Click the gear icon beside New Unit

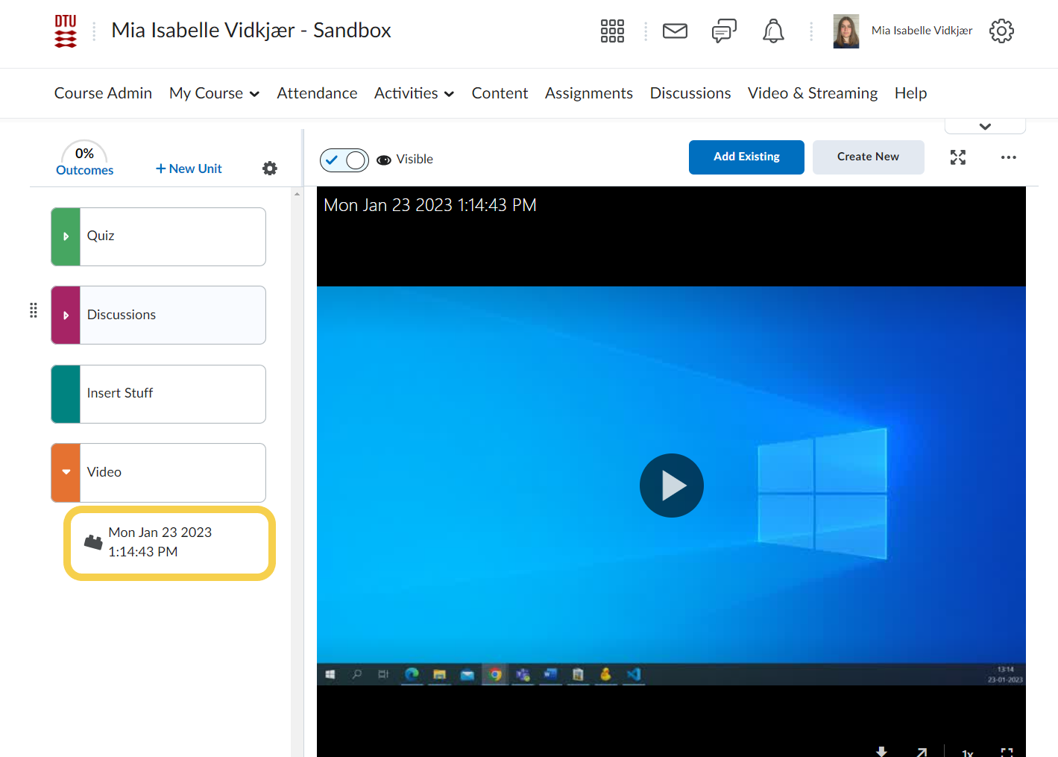coord(270,169)
